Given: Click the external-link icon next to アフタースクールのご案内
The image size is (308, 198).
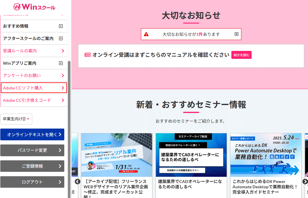Looking at the screenshot, I should tap(61, 38).
